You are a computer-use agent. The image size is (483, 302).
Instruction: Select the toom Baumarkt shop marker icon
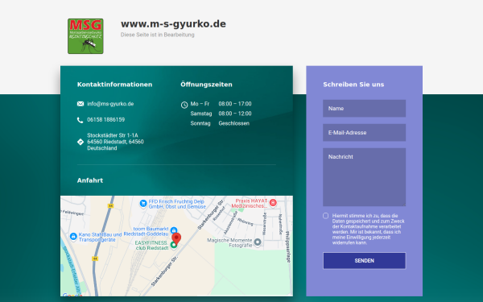pos(174,230)
